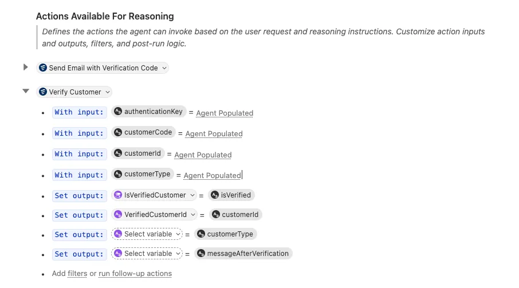Click the messageAfterVerification output icon

click(200, 254)
